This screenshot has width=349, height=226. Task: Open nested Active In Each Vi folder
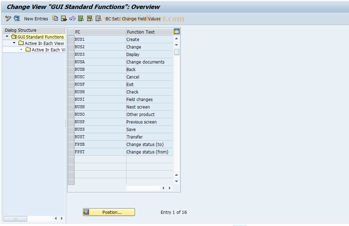coord(45,50)
